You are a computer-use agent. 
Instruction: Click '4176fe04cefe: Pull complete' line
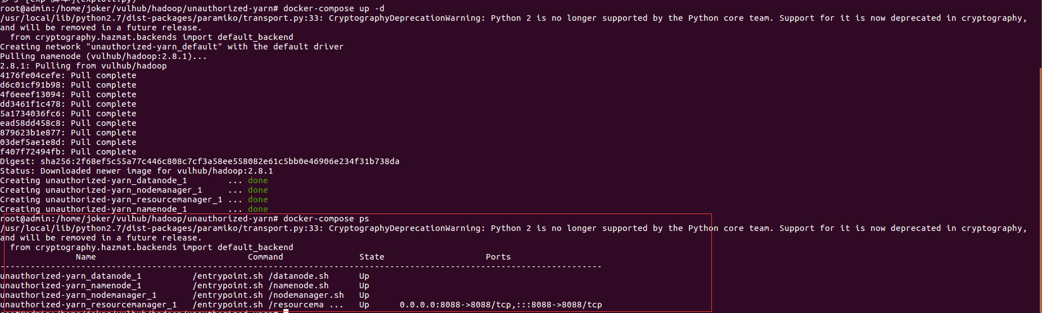(x=68, y=75)
